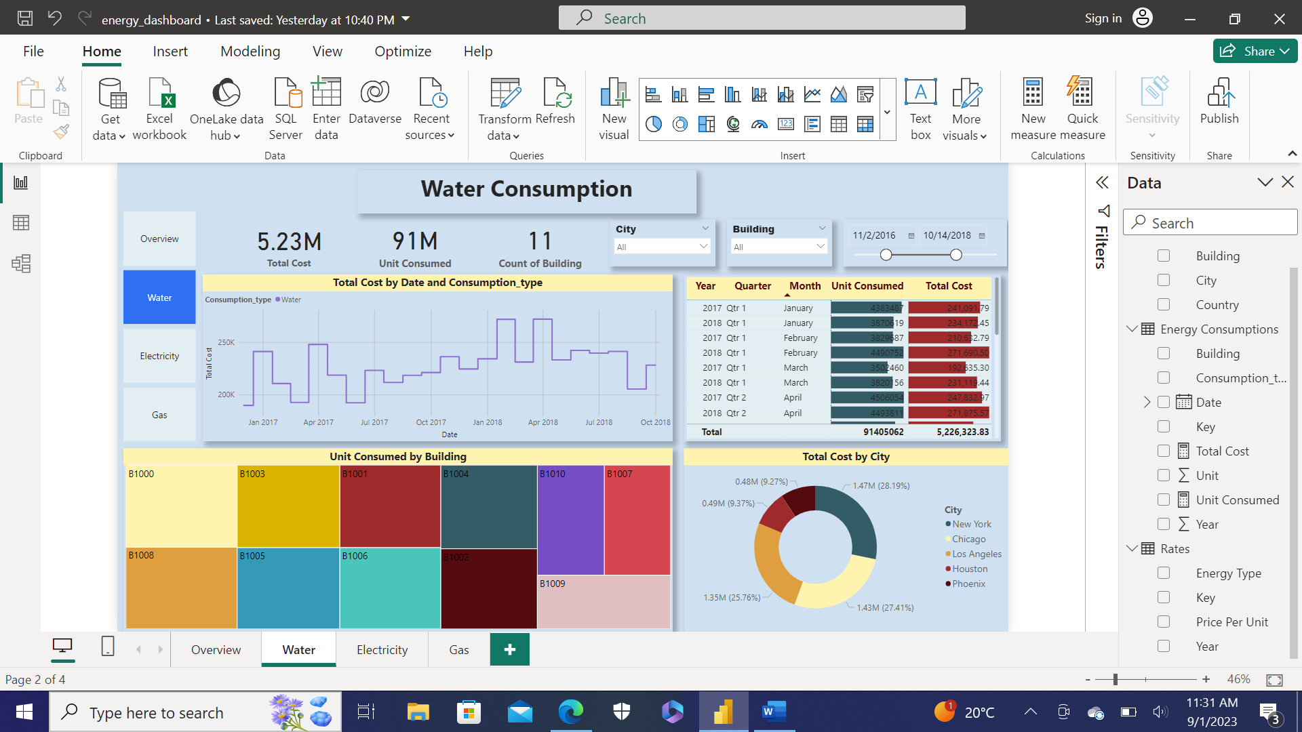Add a Text box
The width and height of the screenshot is (1302, 732).
coord(921,108)
